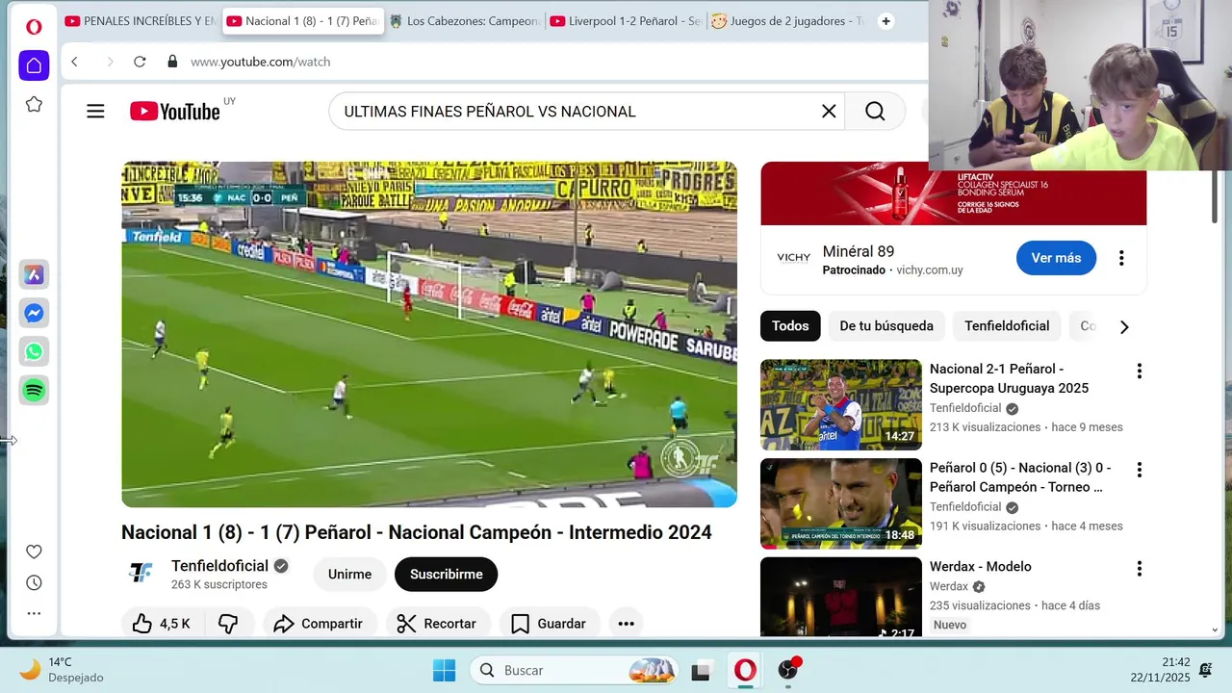This screenshot has height=693, width=1232.
Task: Dislike the video with thumbs down
Action: (228, 624)
